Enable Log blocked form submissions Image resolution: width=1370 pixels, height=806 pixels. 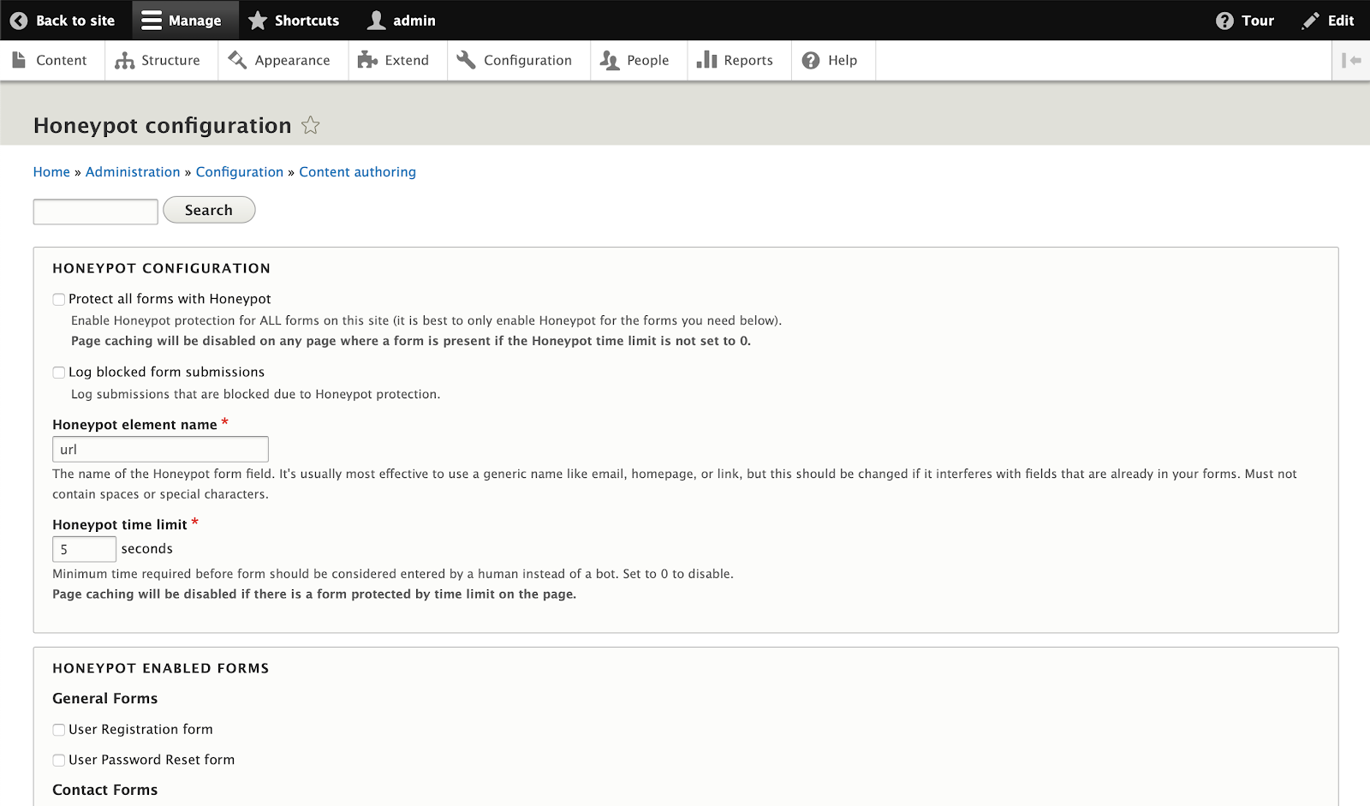[58, 373]
